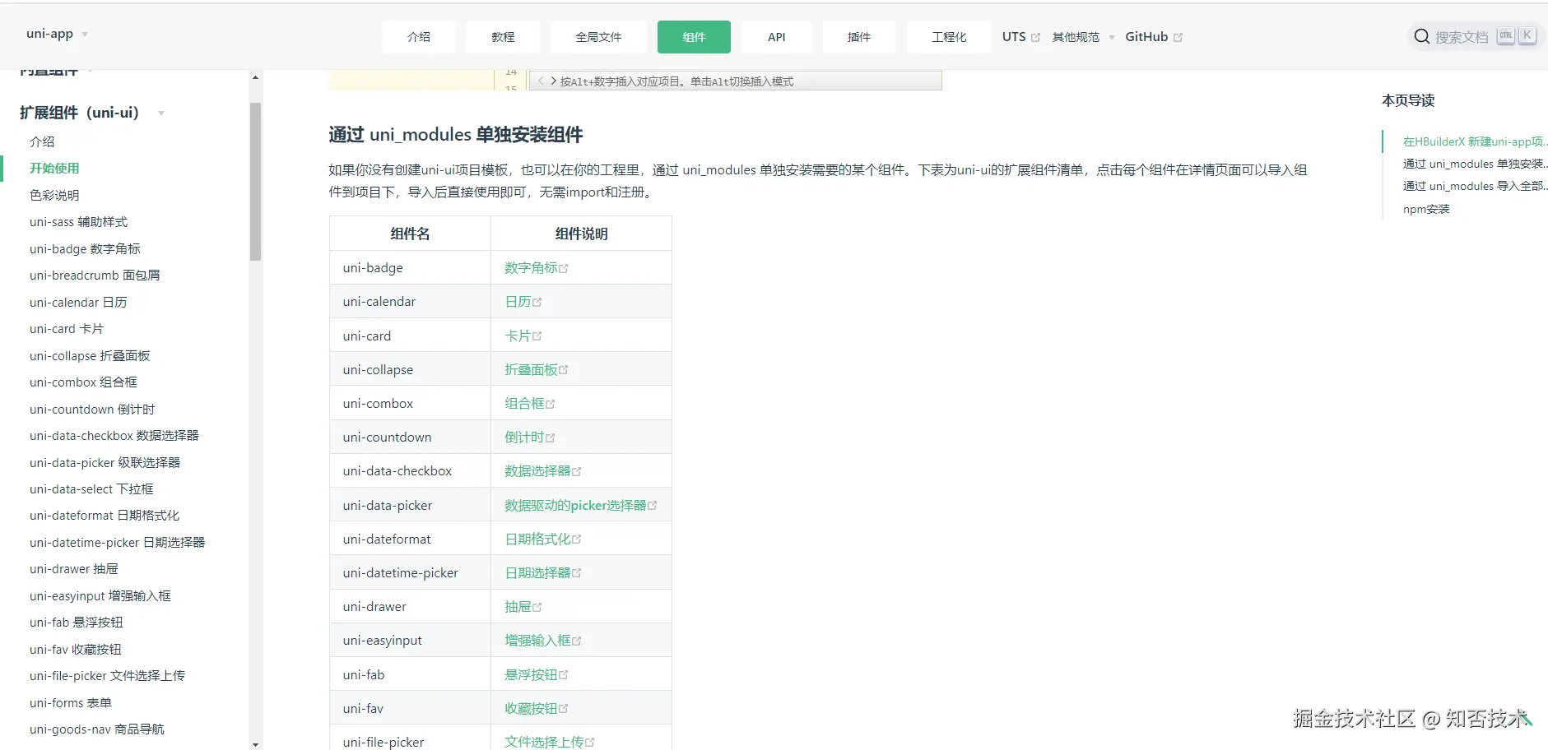Screen dimensions: 1548x750
Task: Select the 组件 navigation tab
Action: pyautogui.click(x=694, y=37)
